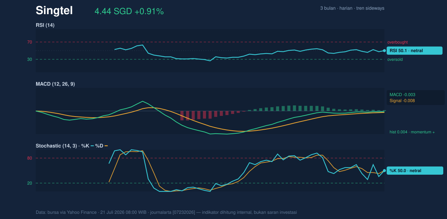Screen dimensions: 447x219
Task: Click the MACD (12, 26, 9) heading
Action: click(55, 84)
